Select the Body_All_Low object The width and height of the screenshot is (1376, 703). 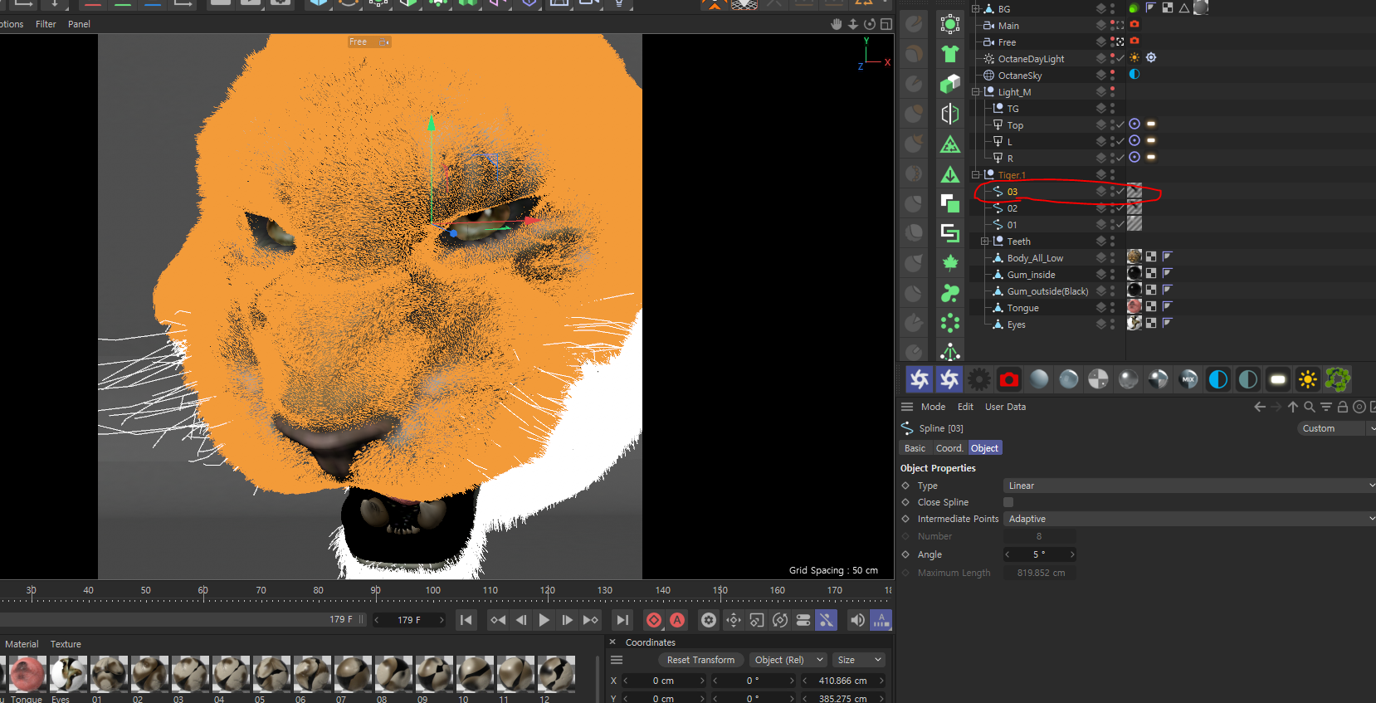(1035, 258)
